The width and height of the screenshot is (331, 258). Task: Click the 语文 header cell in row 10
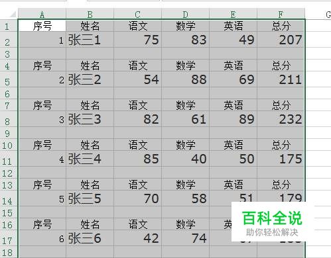coord(137,145)
